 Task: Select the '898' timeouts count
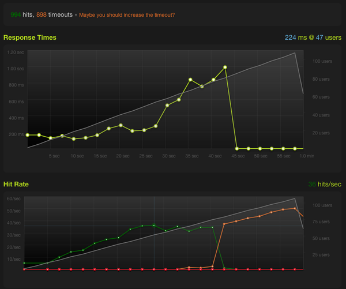[42, 14]
